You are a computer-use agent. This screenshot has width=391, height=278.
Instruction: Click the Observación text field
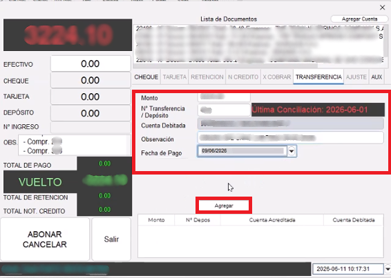[291, 137]
